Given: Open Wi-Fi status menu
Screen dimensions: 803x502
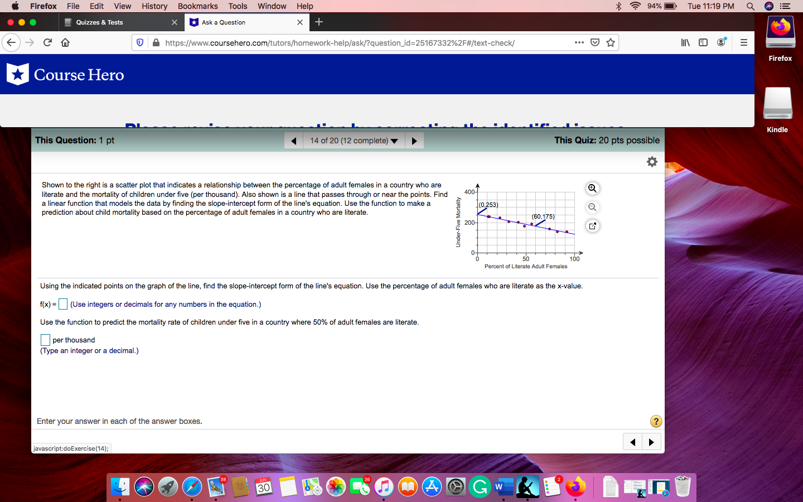Looking at the screenshot, I should click(x=635, y=6).
